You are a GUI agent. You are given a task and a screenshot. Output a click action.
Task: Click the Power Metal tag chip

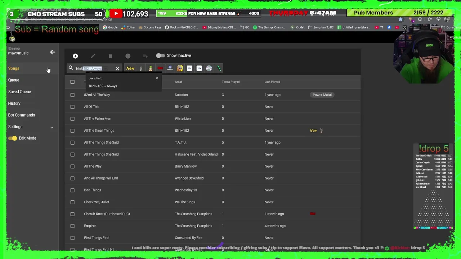[322, 95]
